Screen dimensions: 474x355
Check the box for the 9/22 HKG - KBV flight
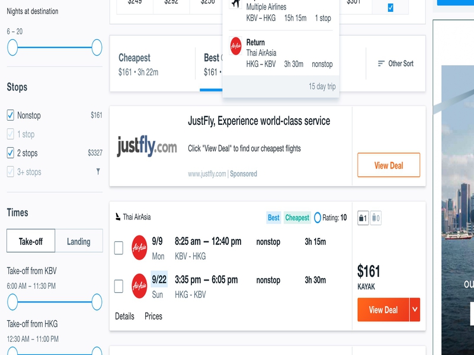[x=118, y=286]
